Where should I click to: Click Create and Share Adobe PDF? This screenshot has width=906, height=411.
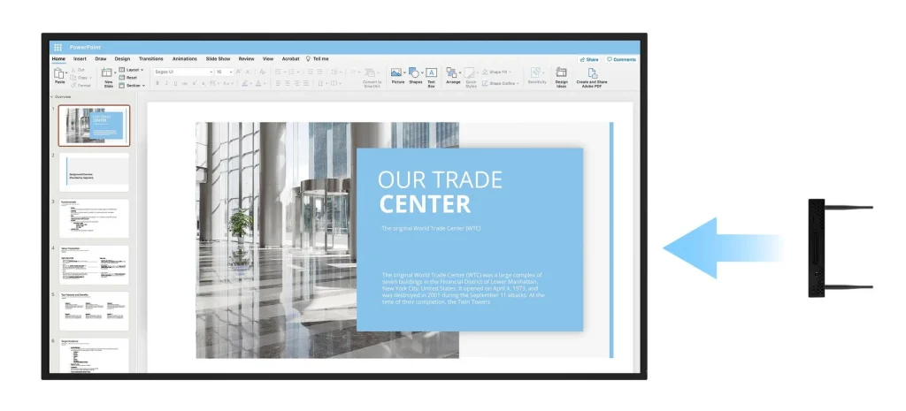(x=592, y=78)
